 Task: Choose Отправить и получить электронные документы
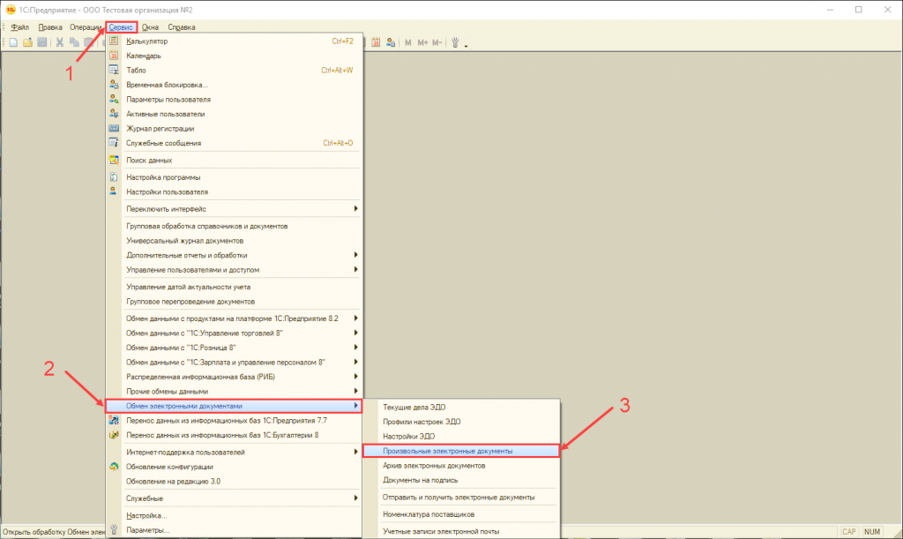coord(459,497)
